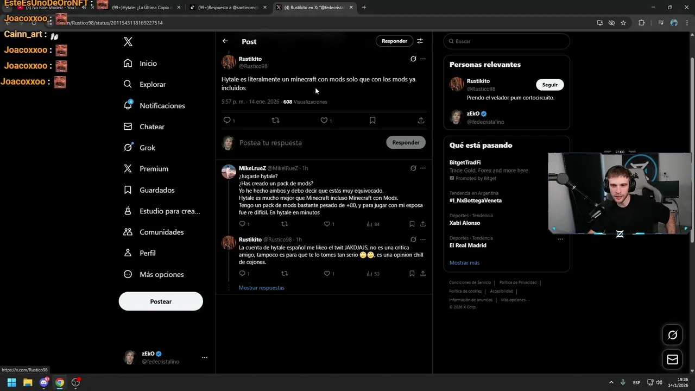695x391 pixels.
Task: Like MikeLrueZ comment
Action: coord(327,224)
